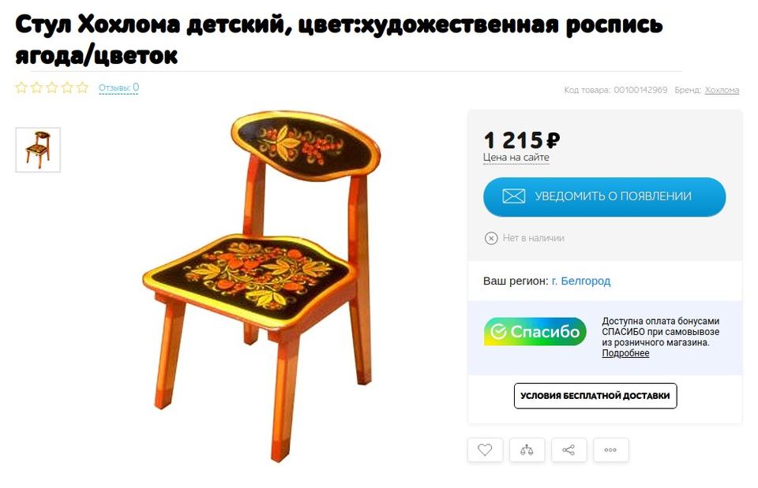Add chair to favorites with heart icon

pos(485,450)
